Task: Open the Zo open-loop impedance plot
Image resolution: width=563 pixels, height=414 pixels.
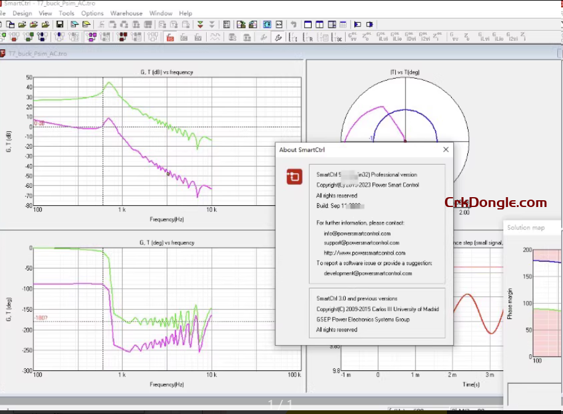Action: [x=365, y=36]
